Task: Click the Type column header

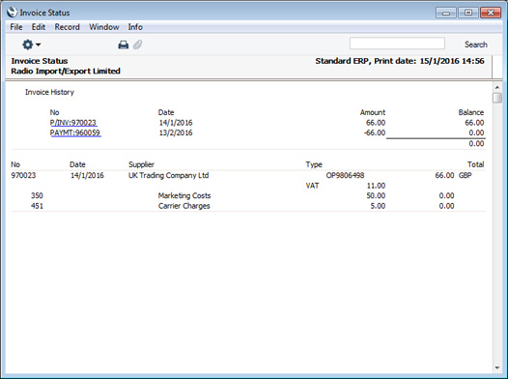Action: click(x=314, y=164)
